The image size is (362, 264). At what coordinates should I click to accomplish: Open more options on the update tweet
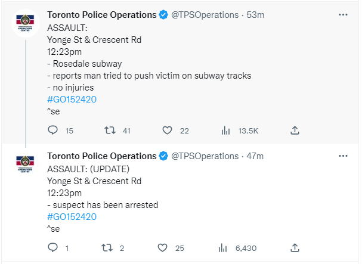[343, 156]
